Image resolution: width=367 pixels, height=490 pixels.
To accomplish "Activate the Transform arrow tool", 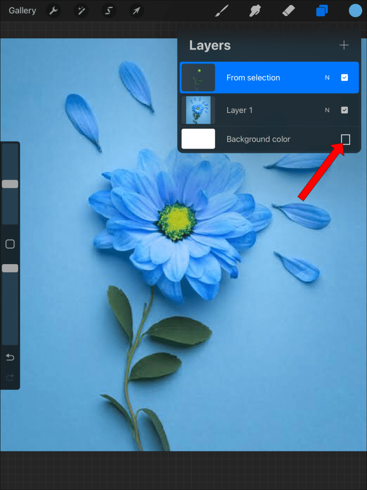I will click(136, 11).
